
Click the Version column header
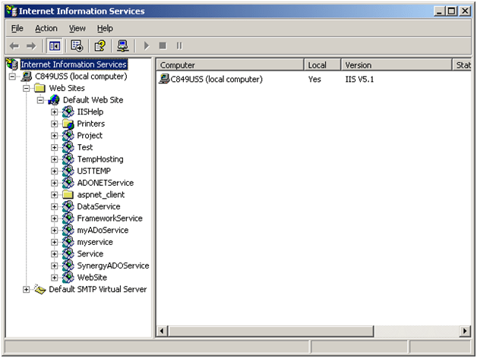pos(395,65)
